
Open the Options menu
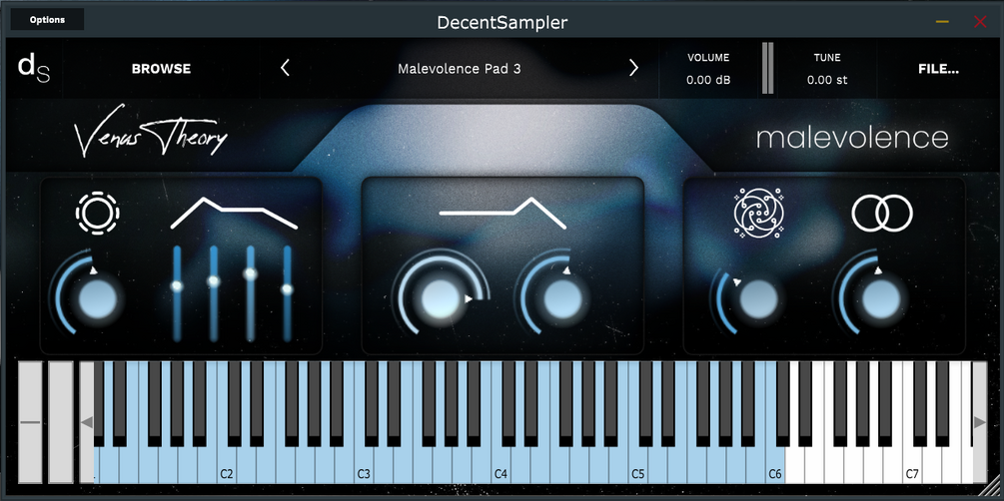pyautogui.click(x=47, y=19)
